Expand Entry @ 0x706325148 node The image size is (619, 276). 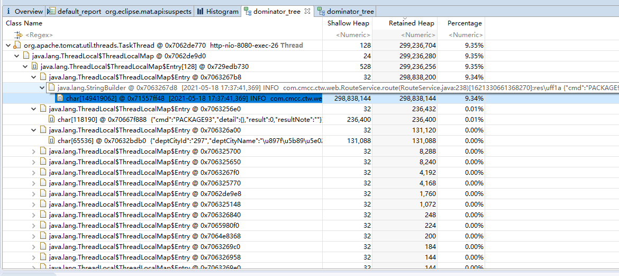pos(33,204)
